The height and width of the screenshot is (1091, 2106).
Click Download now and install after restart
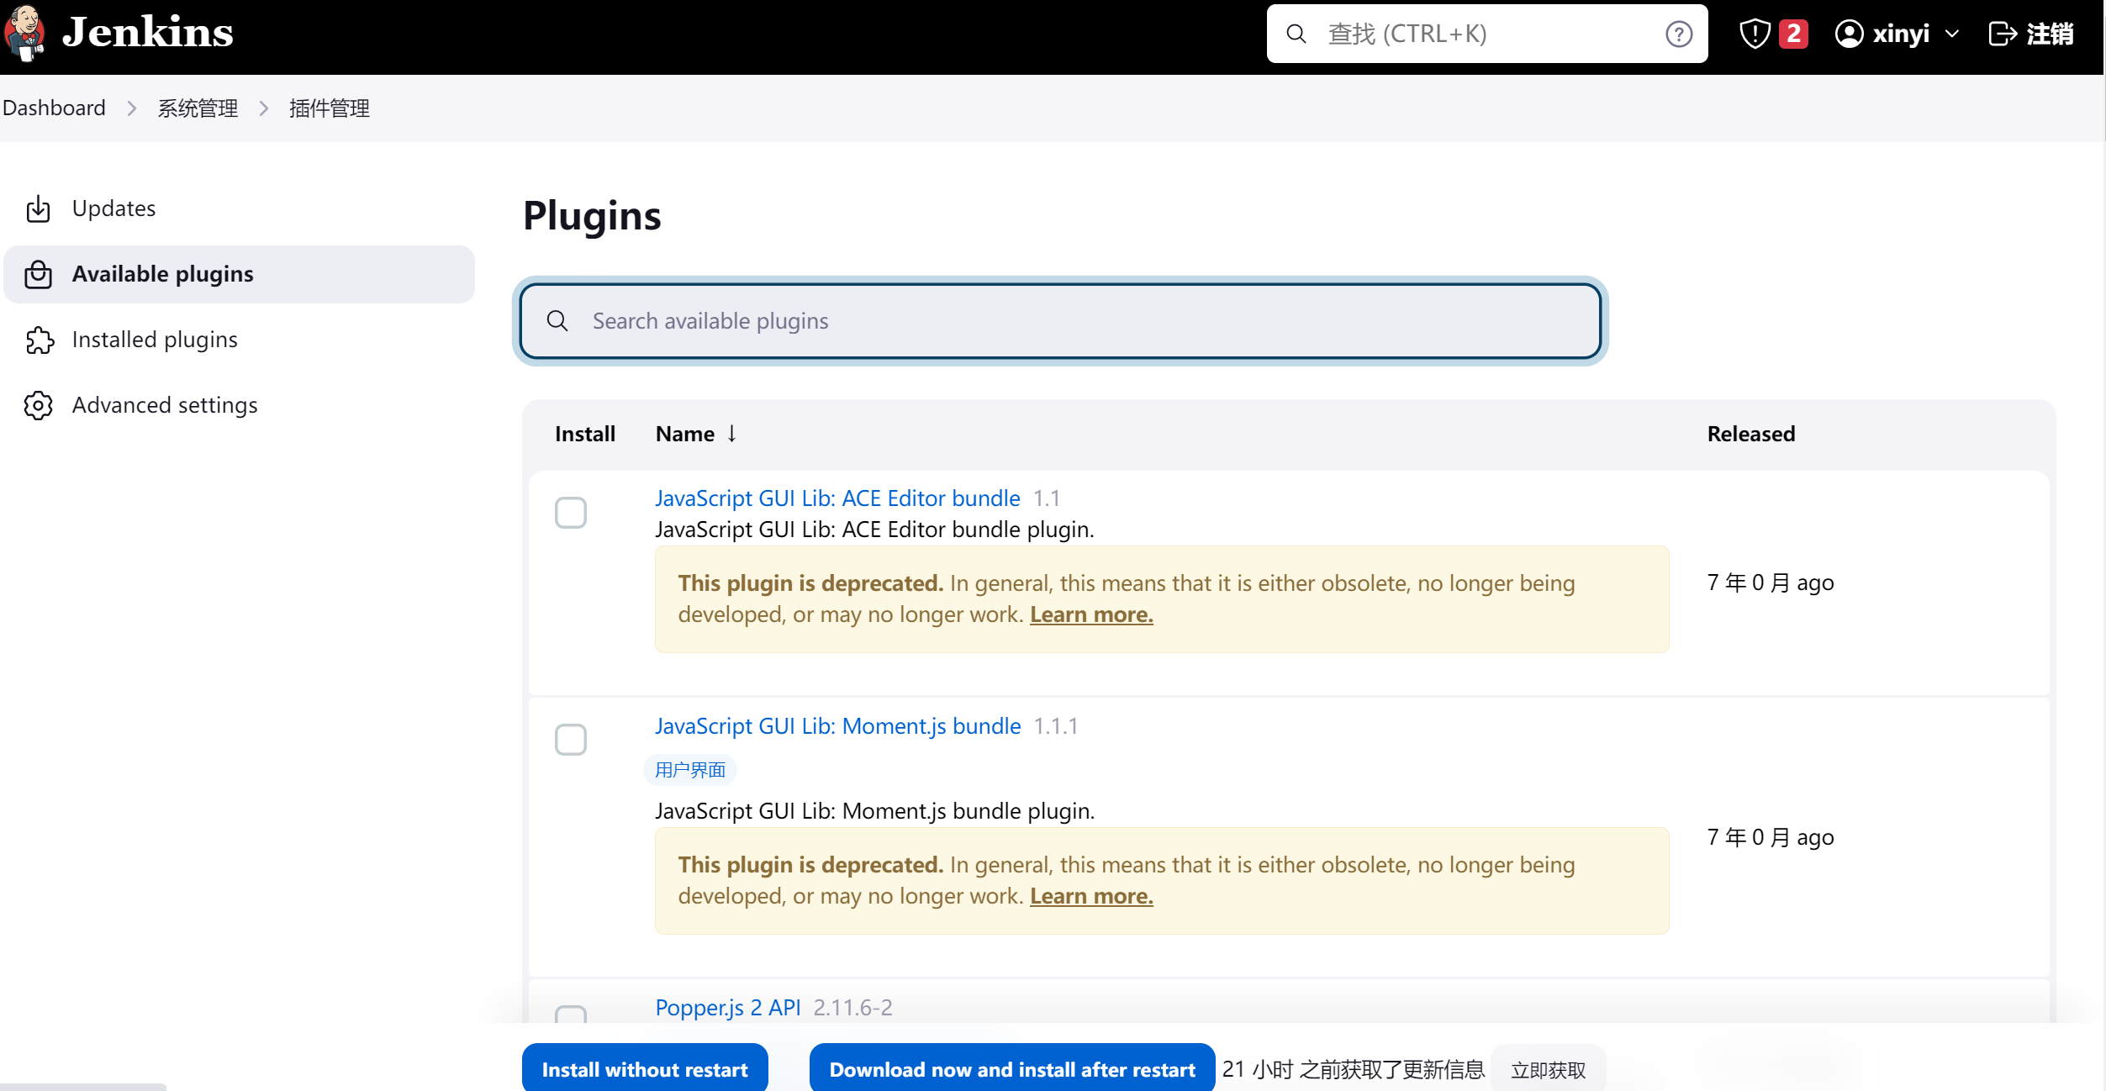[1011, 1068]
